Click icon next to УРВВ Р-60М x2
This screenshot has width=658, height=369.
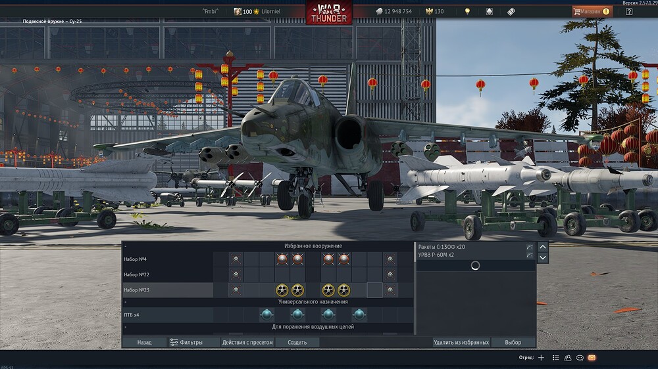point(530,255)
